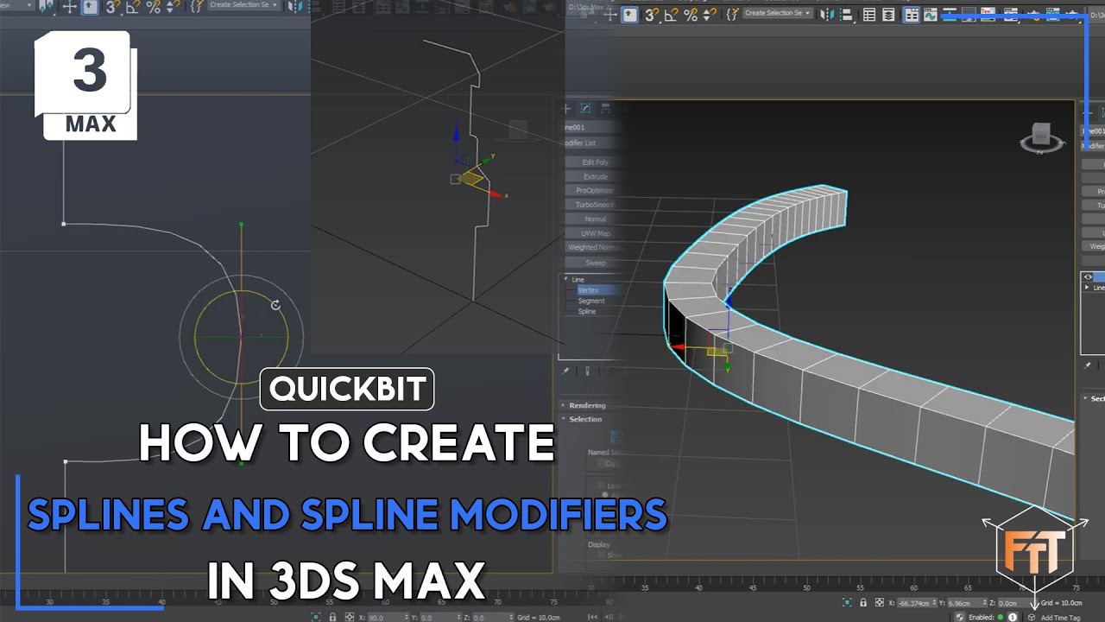Toggle Percent Snap in the left toolbar
This screenshot has width=1105, height=622.
tap(153, 8)
